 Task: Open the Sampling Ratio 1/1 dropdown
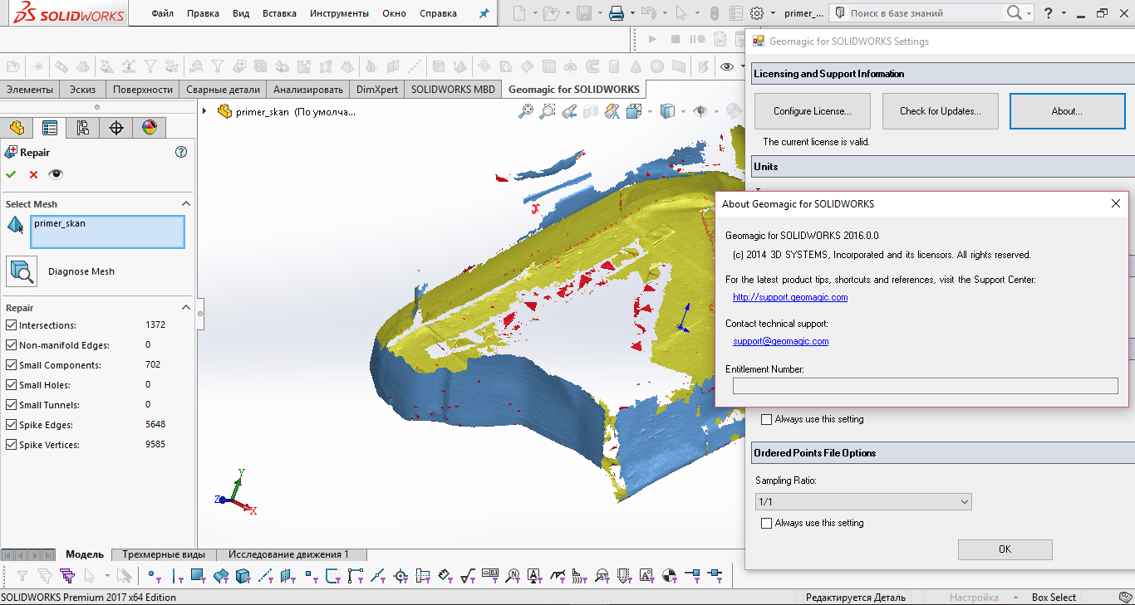862,501
